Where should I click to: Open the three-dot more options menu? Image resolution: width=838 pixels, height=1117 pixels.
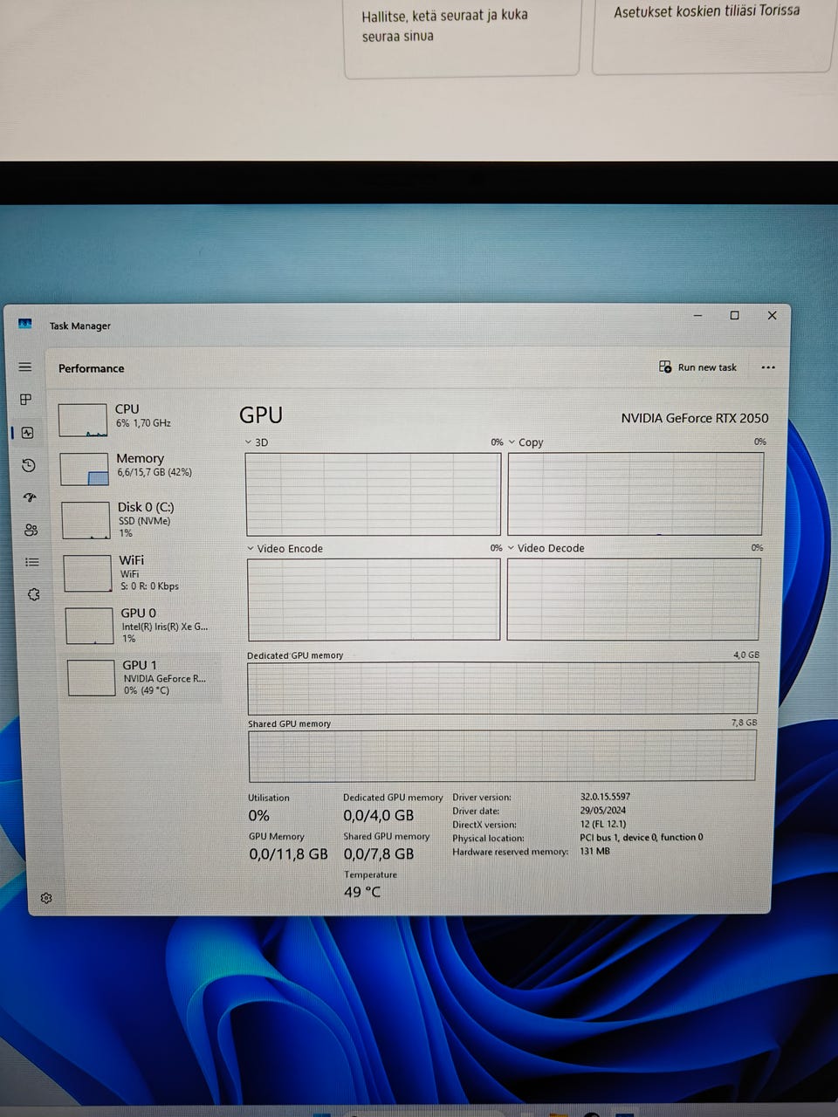[768, 367]
